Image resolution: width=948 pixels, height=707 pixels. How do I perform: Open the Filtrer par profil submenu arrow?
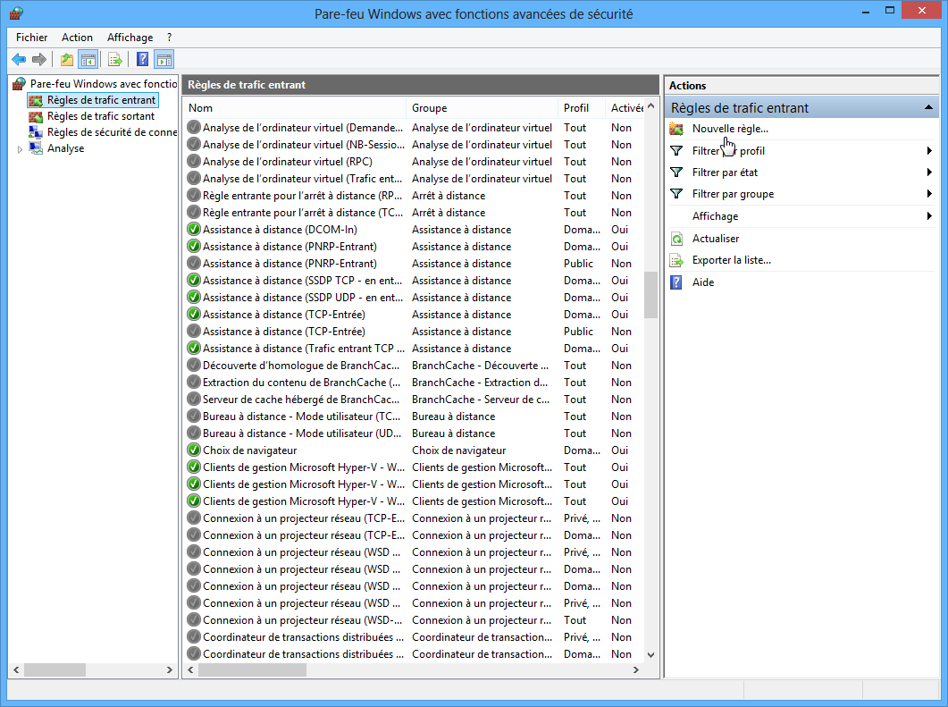929,150
